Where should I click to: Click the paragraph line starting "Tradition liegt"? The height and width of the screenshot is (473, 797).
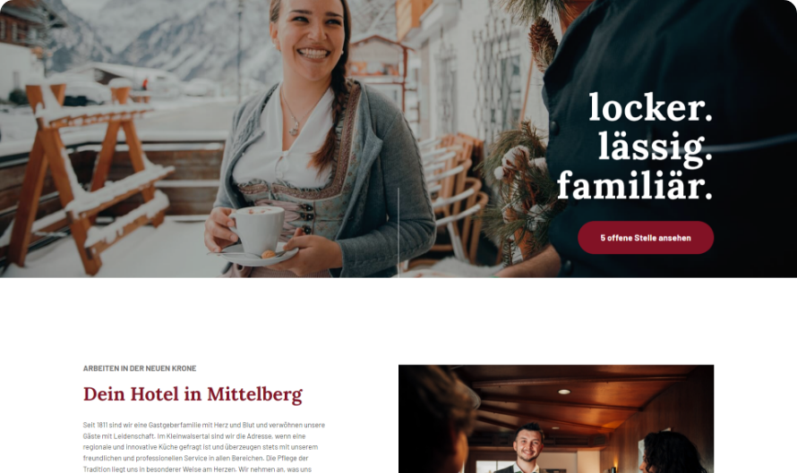[197, 469]
